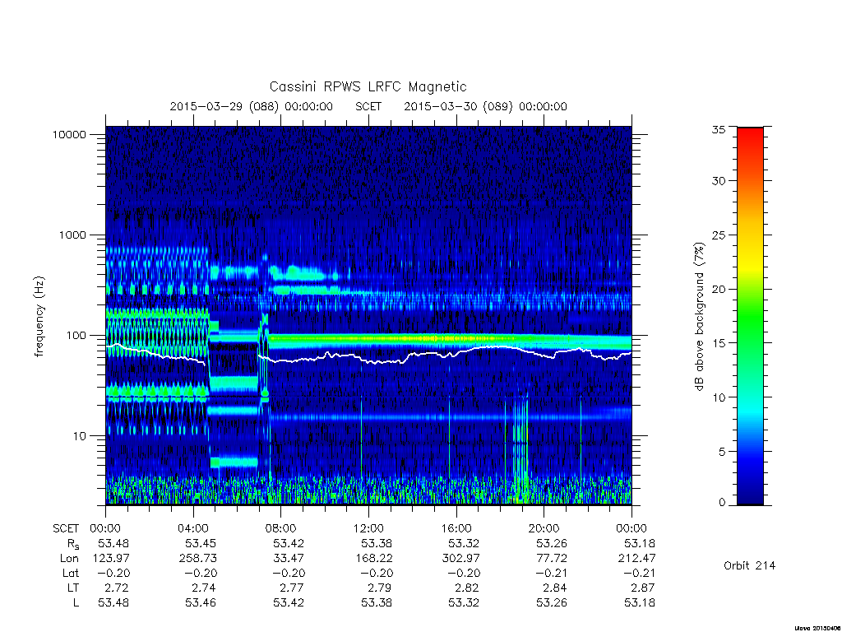
Task: Click the 100 frequency tick label
Action: coord(76,336)
